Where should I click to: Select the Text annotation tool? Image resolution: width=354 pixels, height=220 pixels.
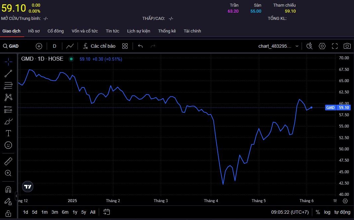pos(8,133)
